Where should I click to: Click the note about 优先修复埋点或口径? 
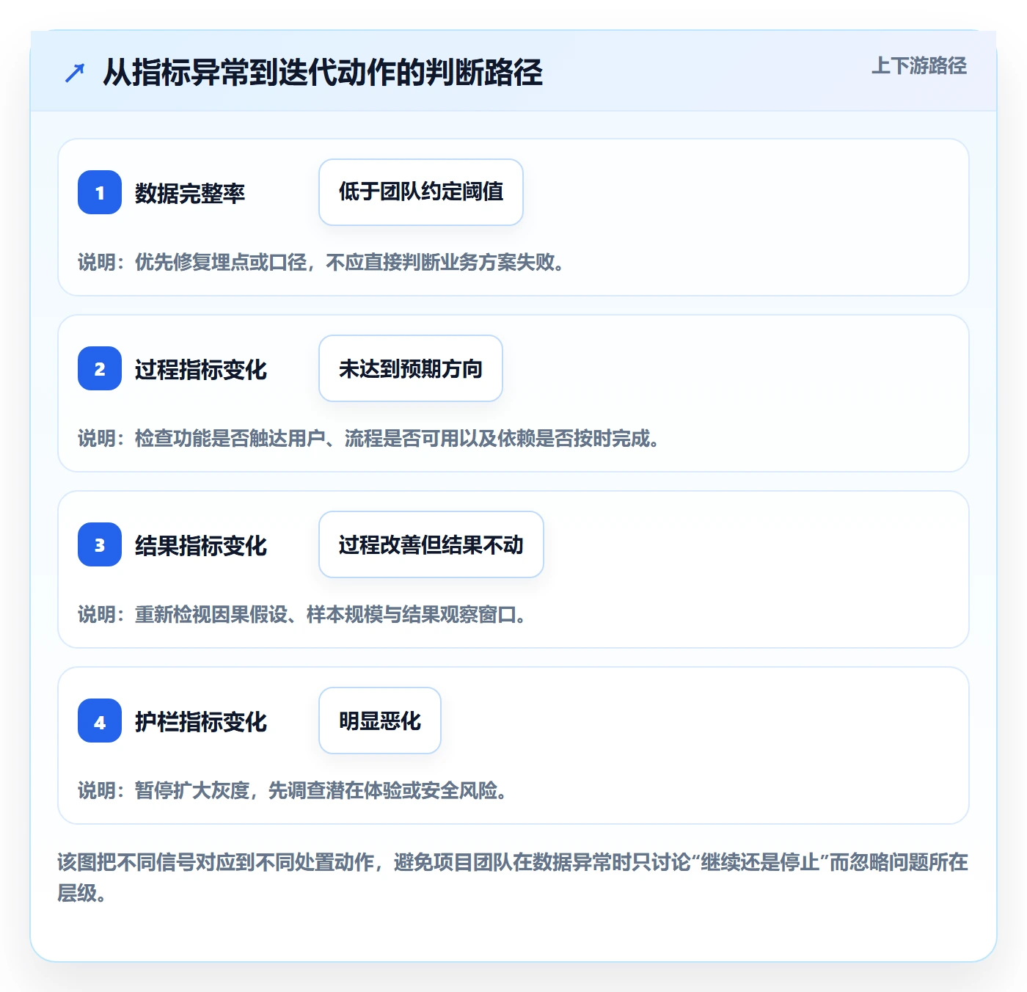tap(323, 262)
